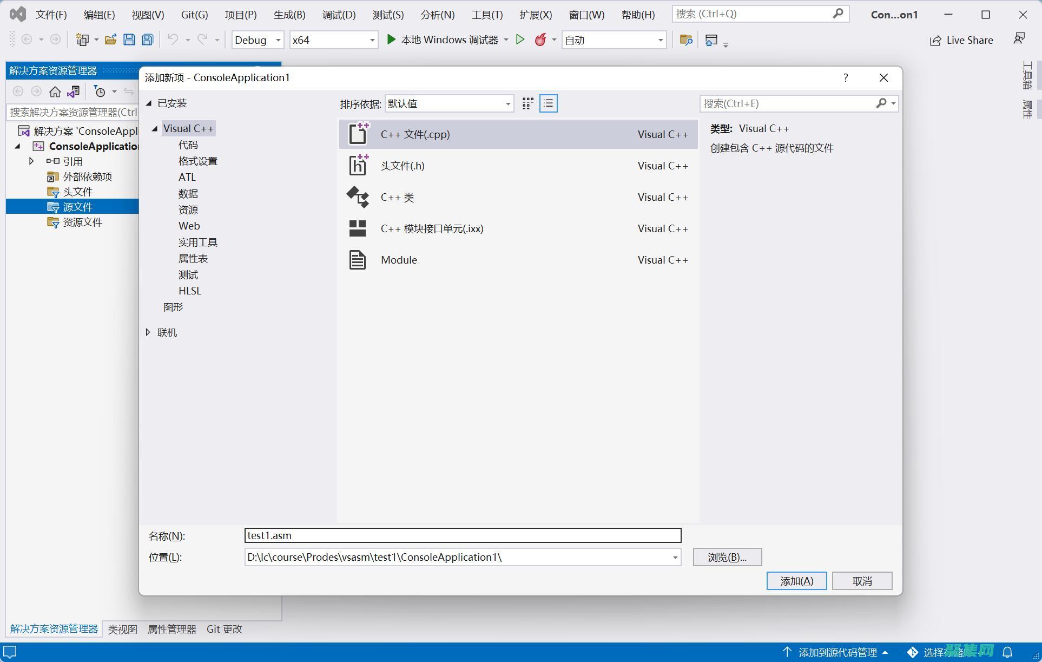The height and width of the screenshot is (662, 1042).
Task: Click the 浏览(B)... button
Action: [x=727, y=557]
